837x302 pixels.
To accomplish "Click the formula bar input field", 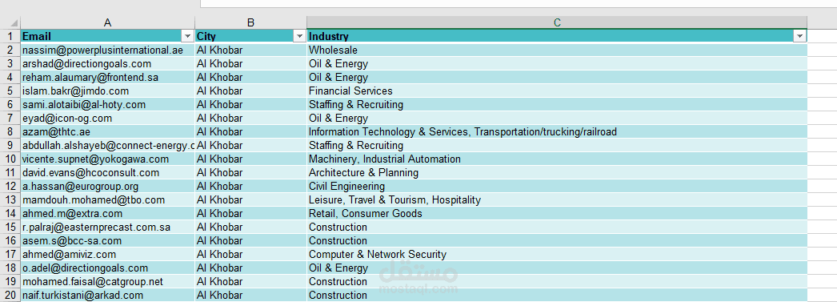I will tap(519, 3).
